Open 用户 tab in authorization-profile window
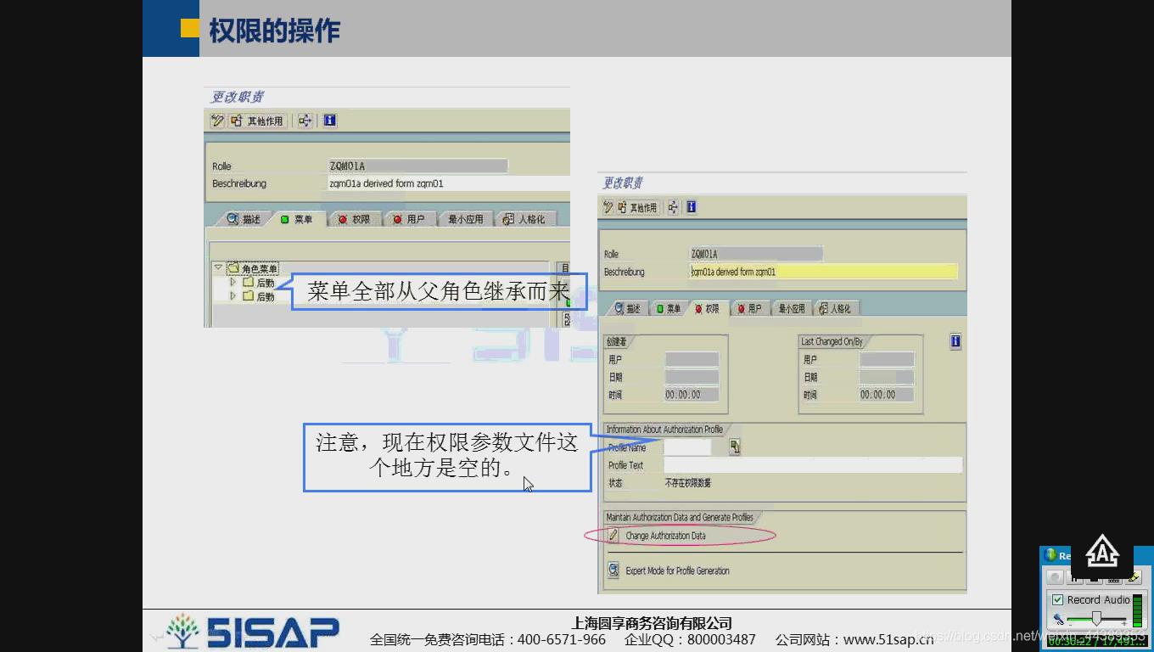 [x=748, y=309]
